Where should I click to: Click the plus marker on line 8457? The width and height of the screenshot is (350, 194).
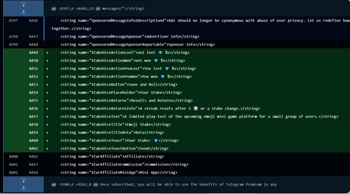coord(47,117)
